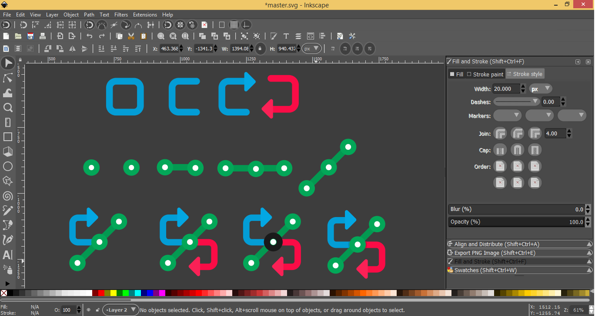
Task: Click the stroke Width input field
Action: 506,89
